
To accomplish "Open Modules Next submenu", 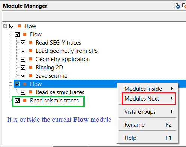I will click(148, 99).
